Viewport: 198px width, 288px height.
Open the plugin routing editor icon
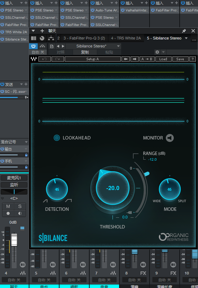tap(51, 38)
